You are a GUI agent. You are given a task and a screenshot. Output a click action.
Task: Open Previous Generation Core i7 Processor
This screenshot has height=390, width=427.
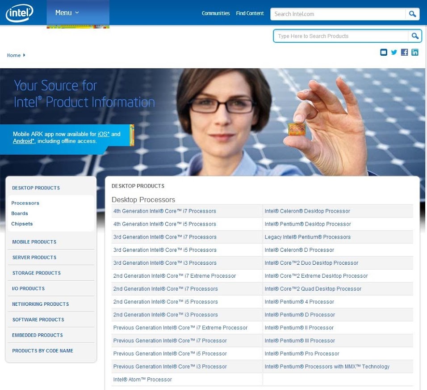pos(170,341)
